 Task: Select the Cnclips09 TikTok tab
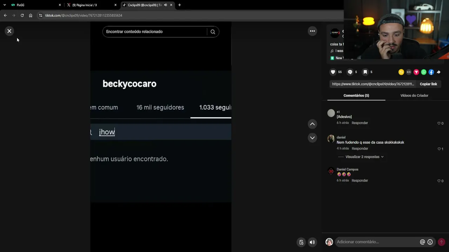click(x=147, y=5)
